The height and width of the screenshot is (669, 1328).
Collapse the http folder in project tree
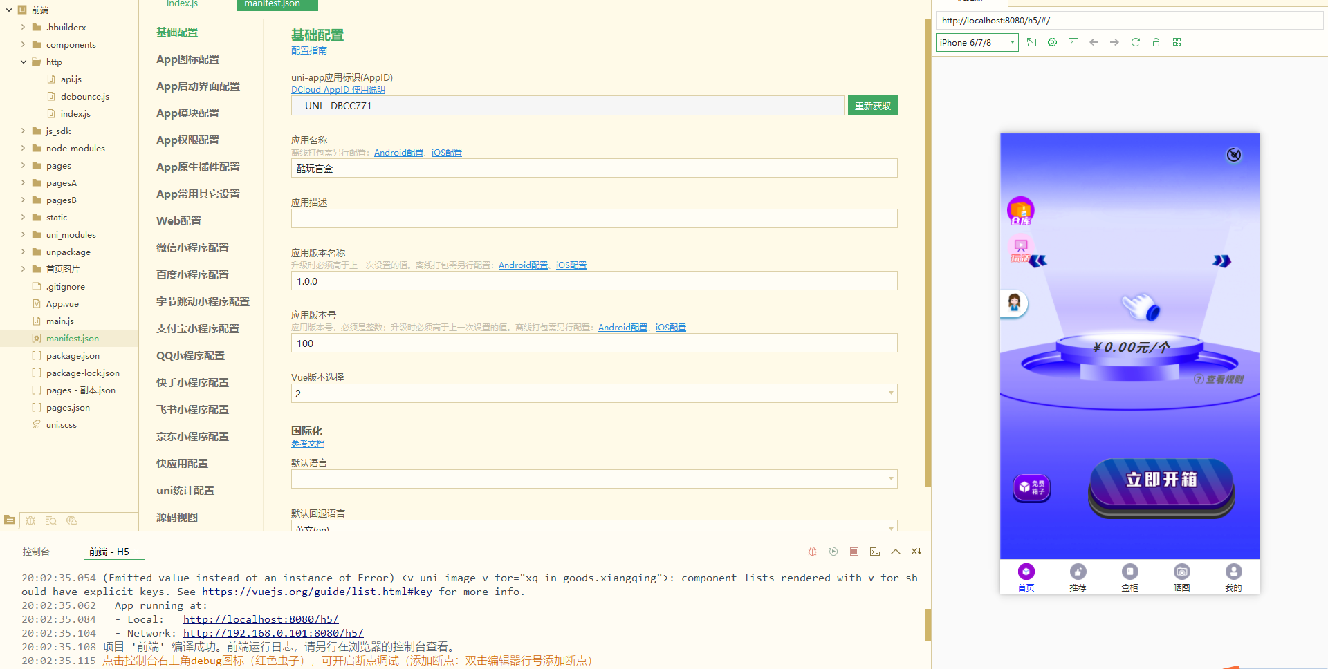[x=24, y=62]
